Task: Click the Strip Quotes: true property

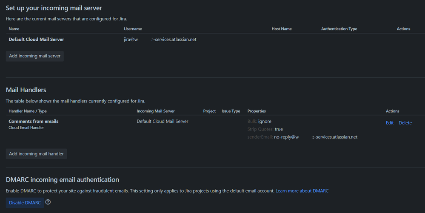Action: [265, 129]
